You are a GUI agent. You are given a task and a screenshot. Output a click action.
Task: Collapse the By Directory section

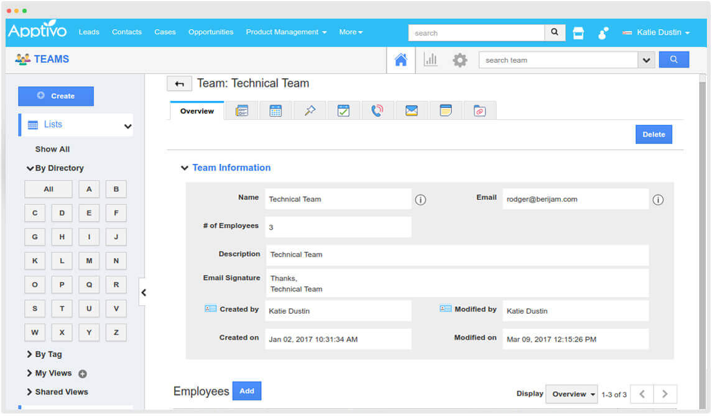56,168
